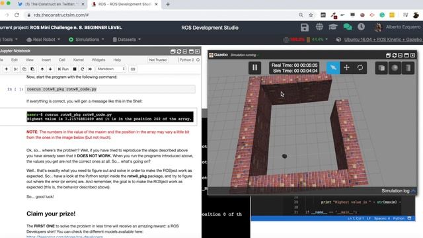Click the terminal highest value output image

[x=110, y=117]
